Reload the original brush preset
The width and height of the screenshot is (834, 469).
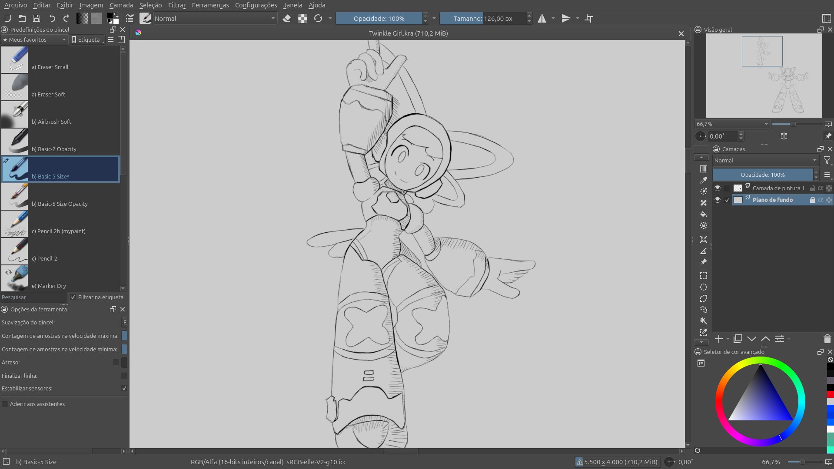click(x=318, y=18)
